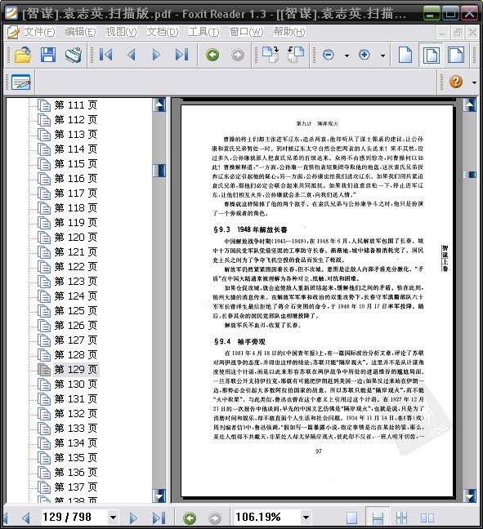Go to previous page in bottom status bar

click(x=26, y=518)
